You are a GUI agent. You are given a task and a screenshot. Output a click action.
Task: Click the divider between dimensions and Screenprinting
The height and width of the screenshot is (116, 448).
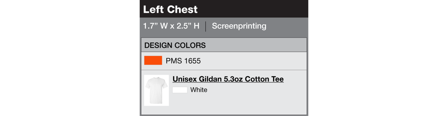click(x=206, y=26)
